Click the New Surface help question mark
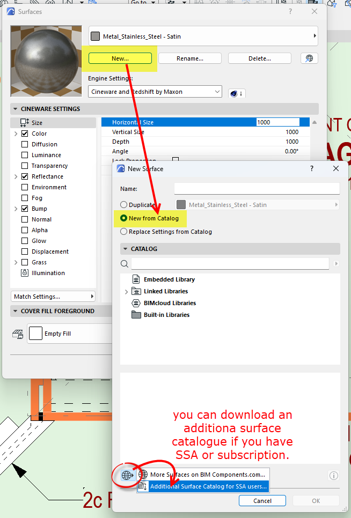Image resolution: width=351 pixels, height=518 pixels. tap(311, 168)
